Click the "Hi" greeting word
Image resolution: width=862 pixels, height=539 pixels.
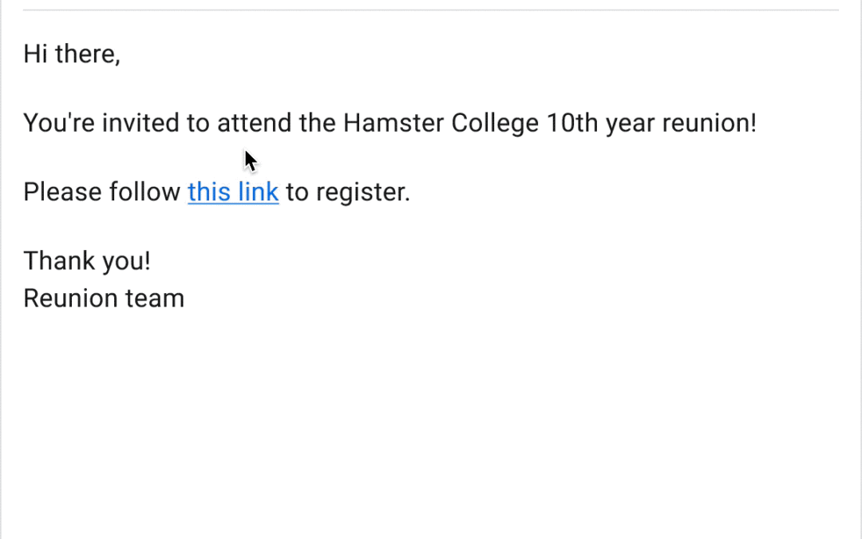coord(35,54)
